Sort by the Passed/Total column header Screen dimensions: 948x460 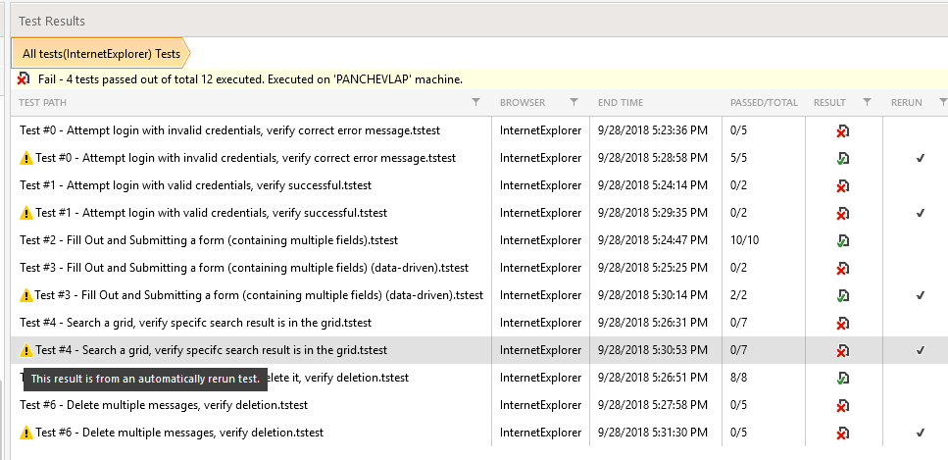(764, 103)
